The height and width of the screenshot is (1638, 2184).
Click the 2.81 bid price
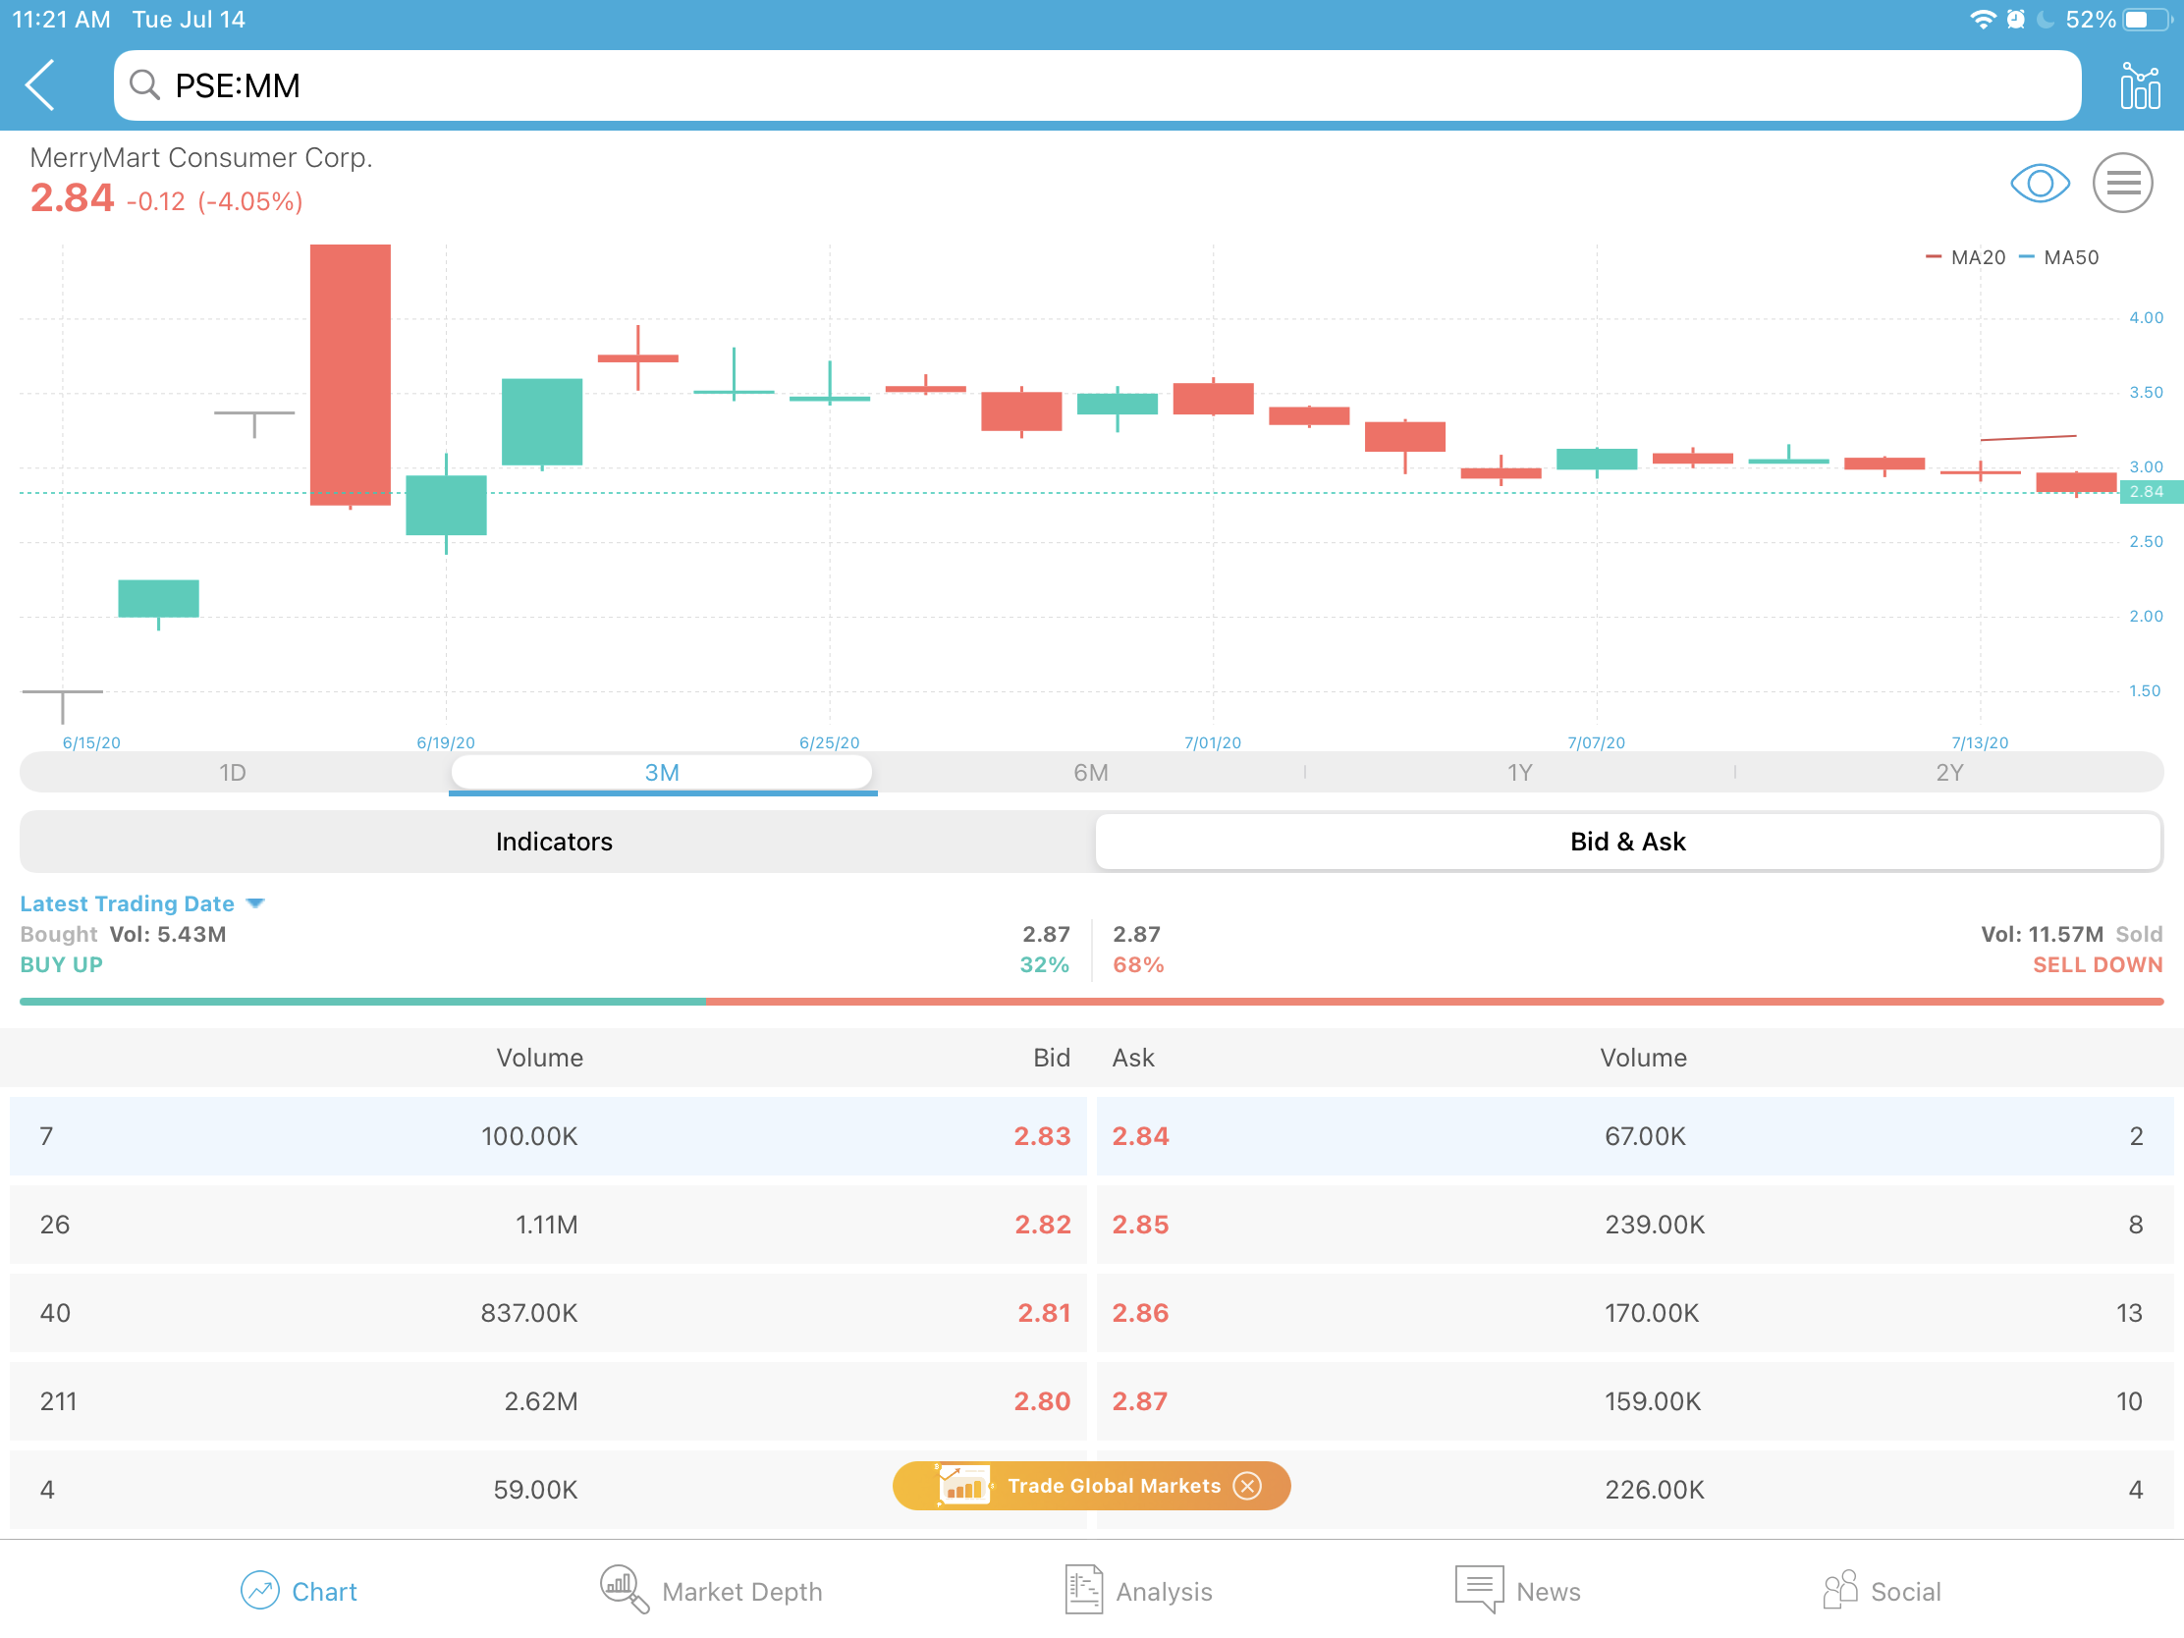(x=1044, y=1312)
